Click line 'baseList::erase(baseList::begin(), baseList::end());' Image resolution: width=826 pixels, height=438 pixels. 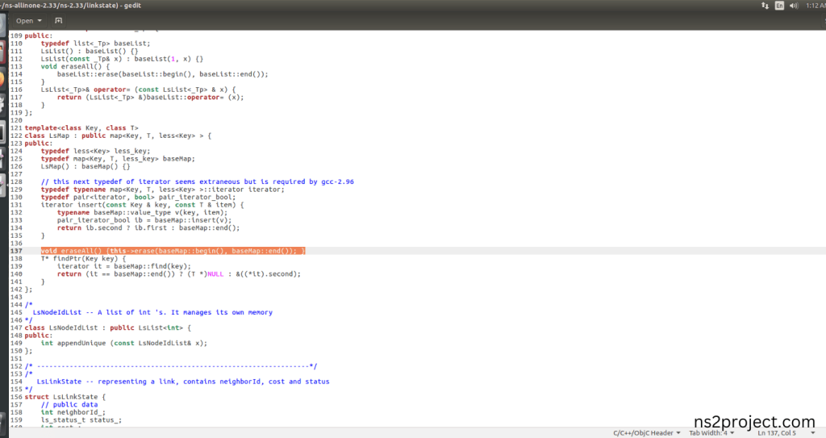coord(163,73)
